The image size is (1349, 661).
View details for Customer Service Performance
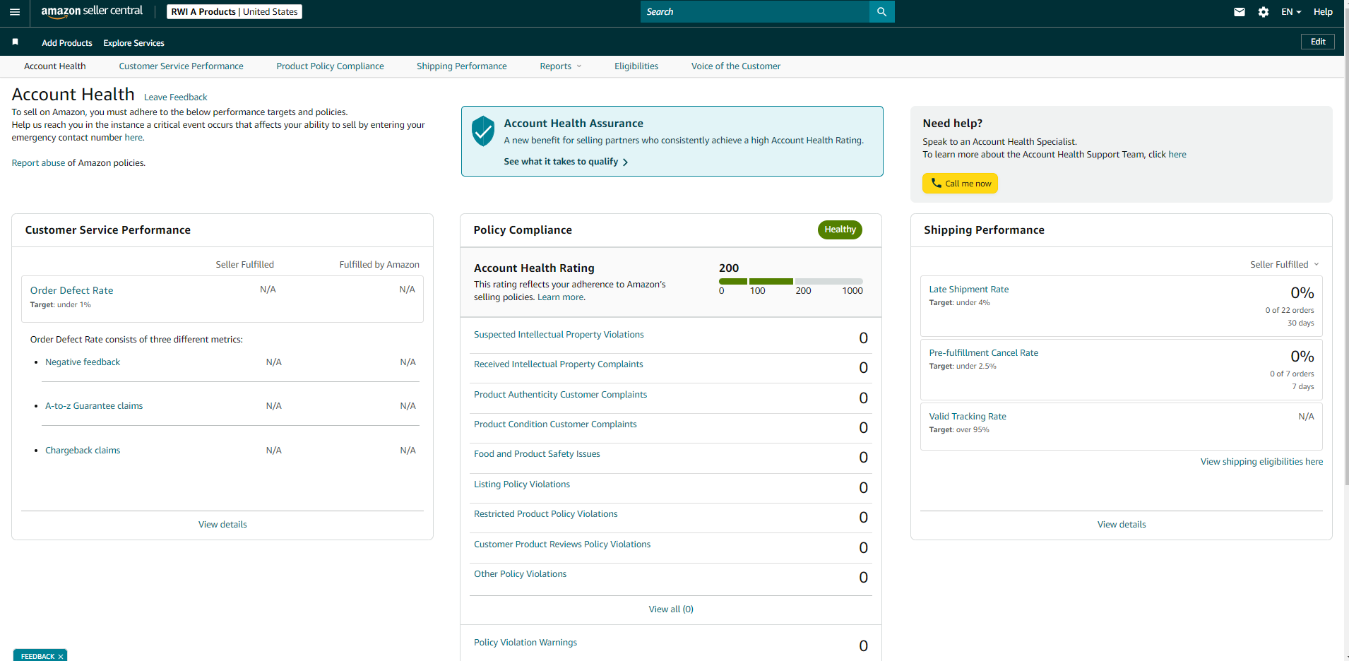tap(222, 525)
